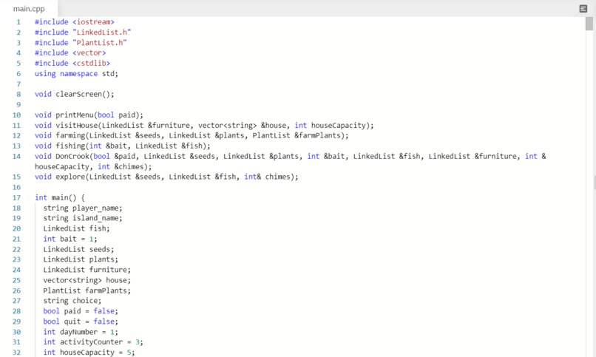Screen dimensions: 596x357
Task: Click the vertical scrollbar thumb
Action: pos(589,24)
